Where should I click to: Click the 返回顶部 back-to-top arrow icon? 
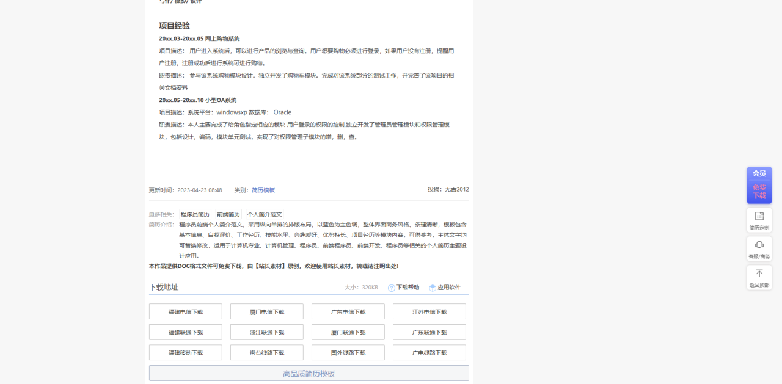click(x=759, y=278)
